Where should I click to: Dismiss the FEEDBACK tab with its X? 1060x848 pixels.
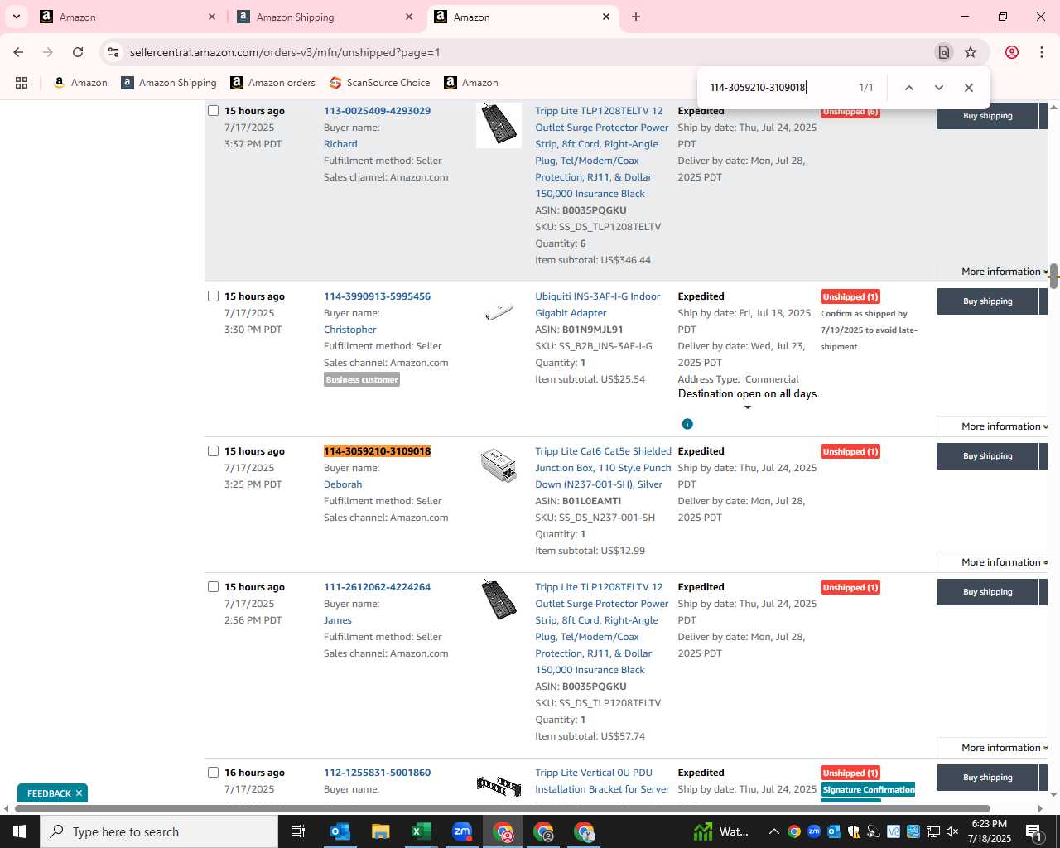pyautogui.click(x=79, y=793)
